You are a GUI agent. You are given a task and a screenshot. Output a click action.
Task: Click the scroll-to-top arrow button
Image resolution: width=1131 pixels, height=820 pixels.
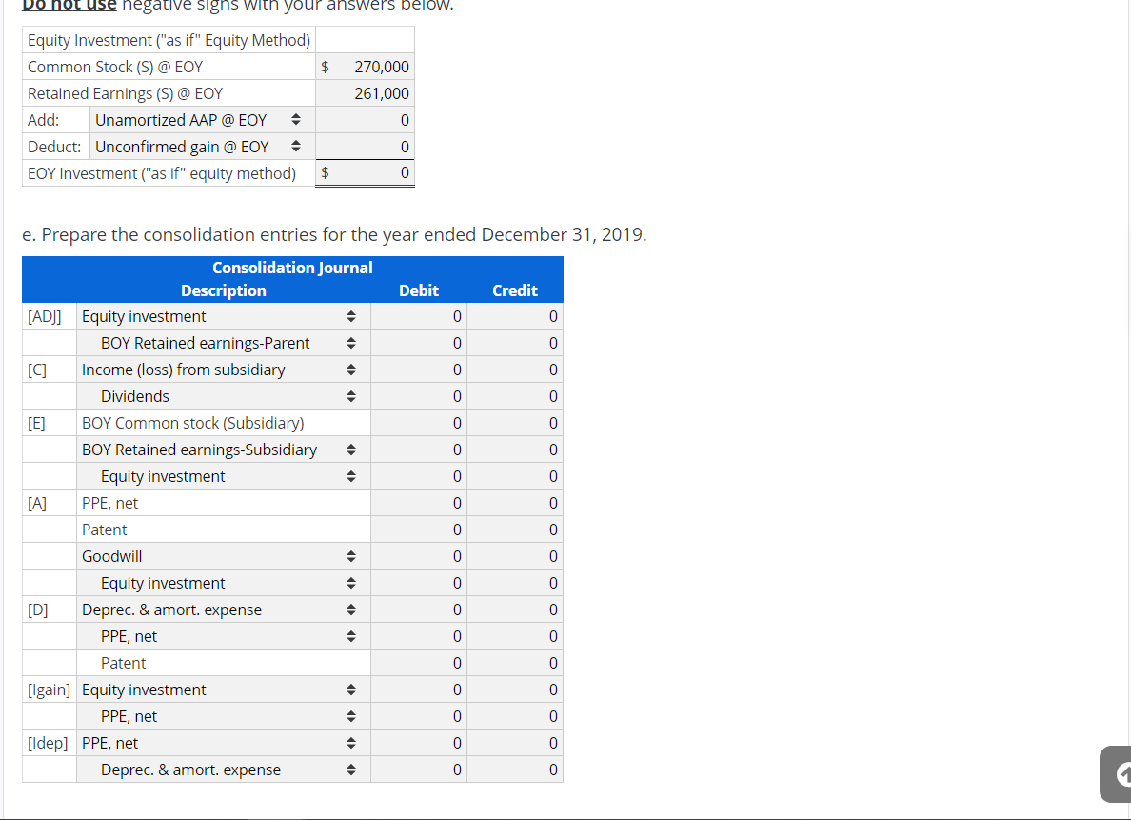[x=1116, y=774]
